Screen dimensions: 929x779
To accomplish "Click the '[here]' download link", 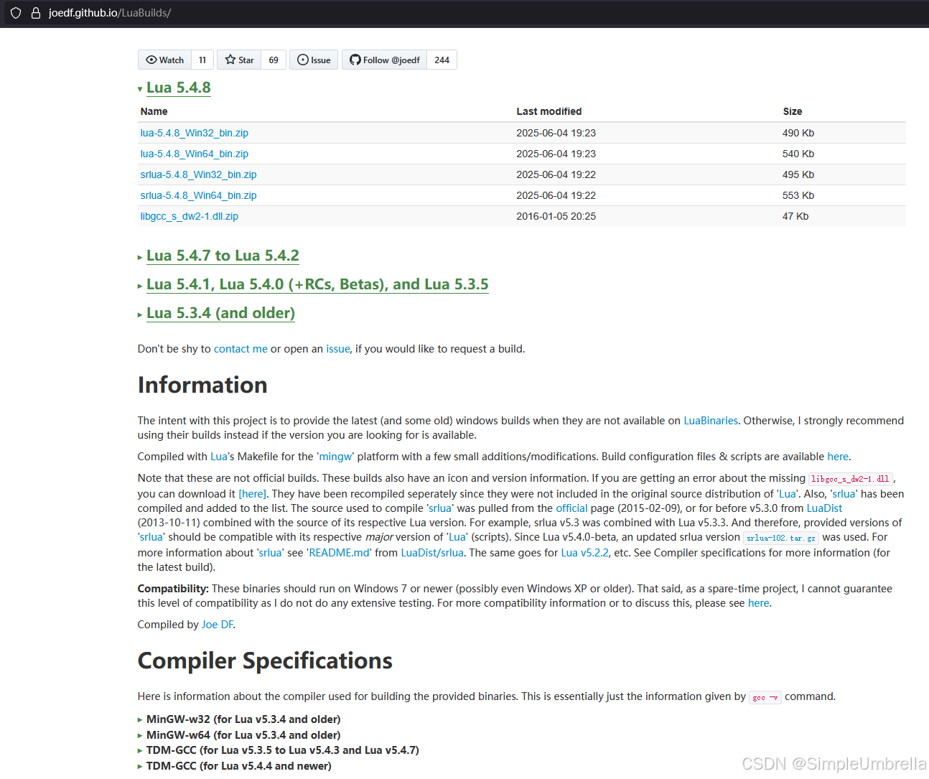I will coord(252,494).
